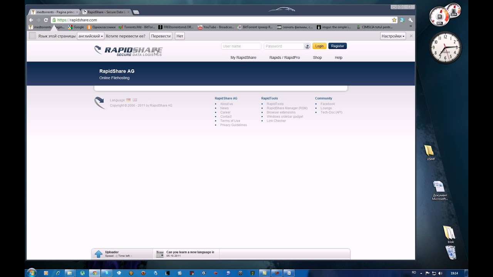Open the RapidShare Manager (RSM) link
The height and width of the screenshot is (277, 493).
[x=287, y=108]
